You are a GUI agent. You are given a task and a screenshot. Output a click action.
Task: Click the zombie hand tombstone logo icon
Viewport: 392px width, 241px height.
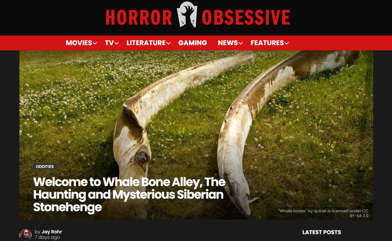pyautogui.click(x=187, y=15)
